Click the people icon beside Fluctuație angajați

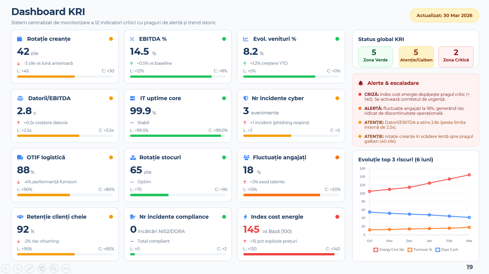[246, 157]
